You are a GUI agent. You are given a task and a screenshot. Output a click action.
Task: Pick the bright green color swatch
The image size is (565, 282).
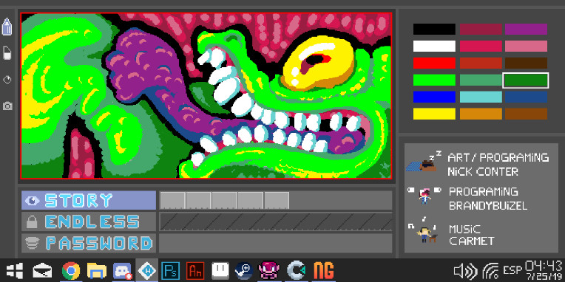pyautogui.click(x=434, y=80)
